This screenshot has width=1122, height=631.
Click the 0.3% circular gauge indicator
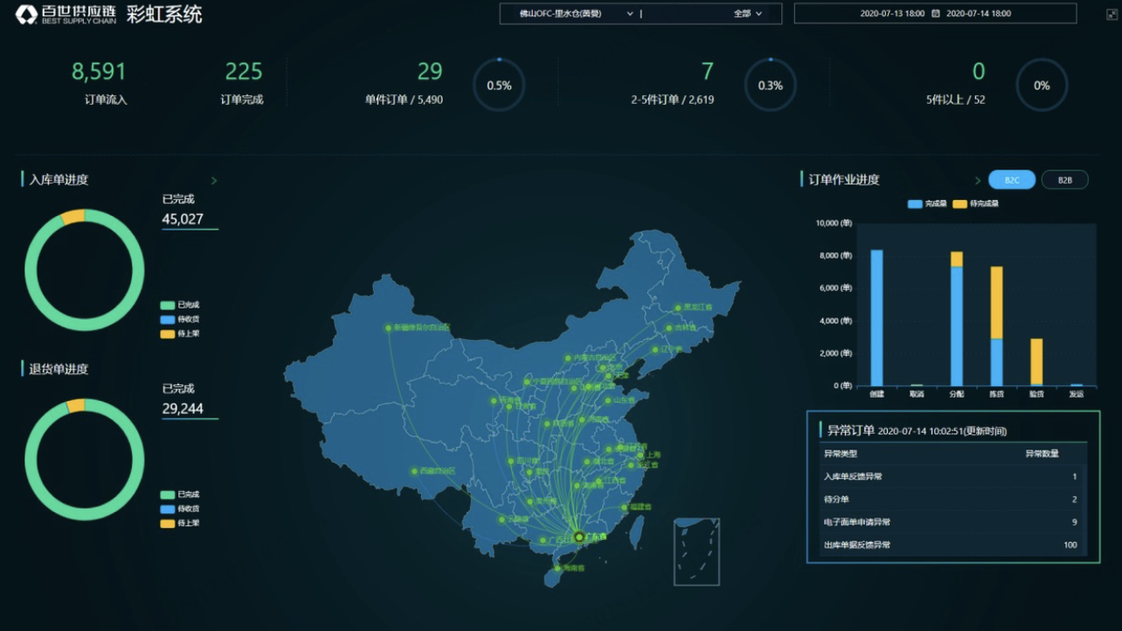(770, 85)
